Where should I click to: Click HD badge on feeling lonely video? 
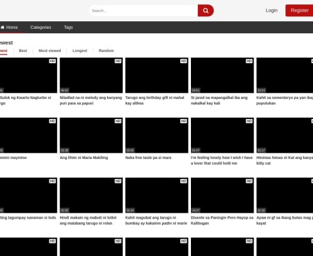(x=249, y=121)
